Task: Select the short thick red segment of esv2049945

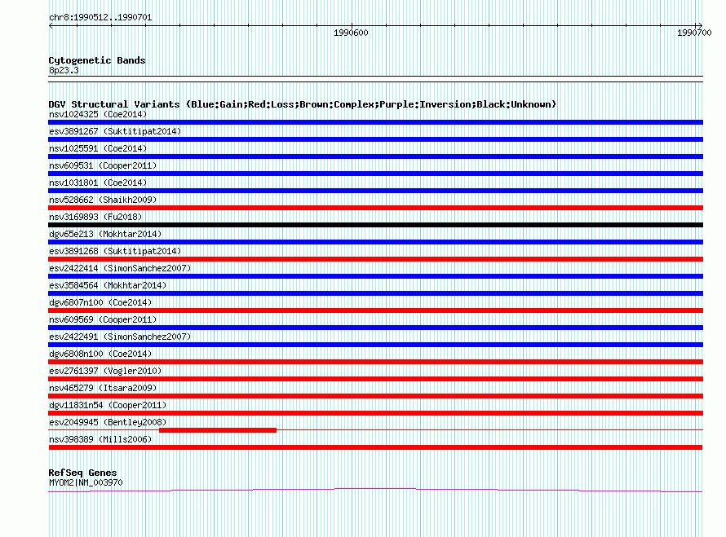Action: tap(218, 430)
